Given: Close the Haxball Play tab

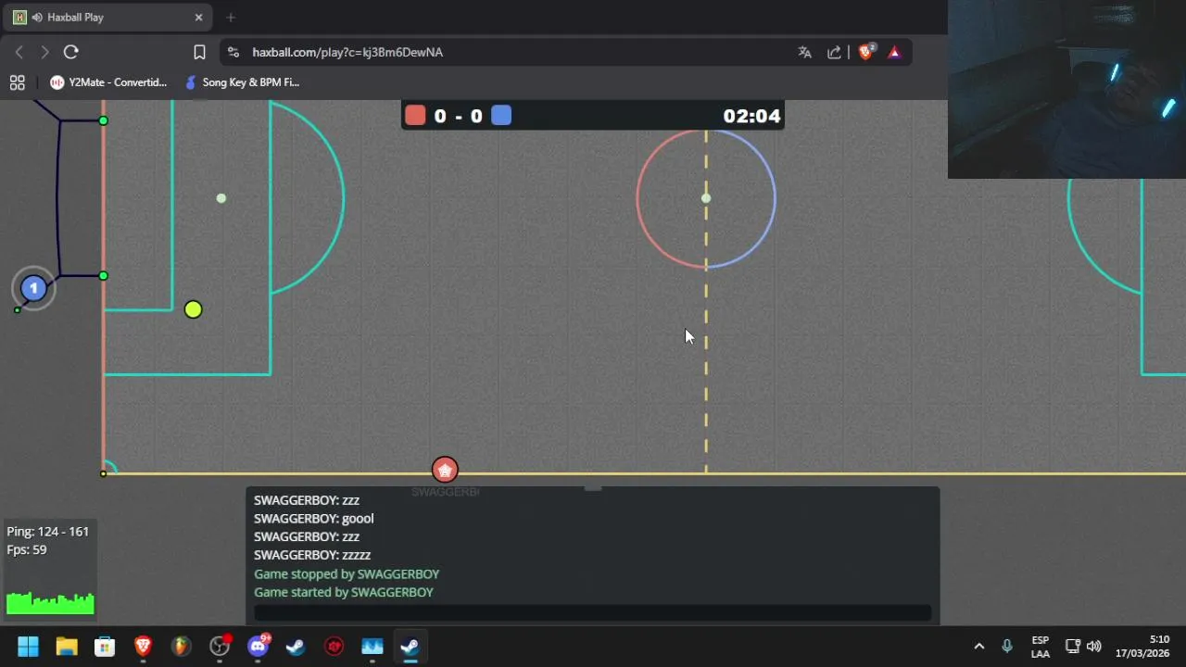Looking at the screenshot, I should pos(198,17).
